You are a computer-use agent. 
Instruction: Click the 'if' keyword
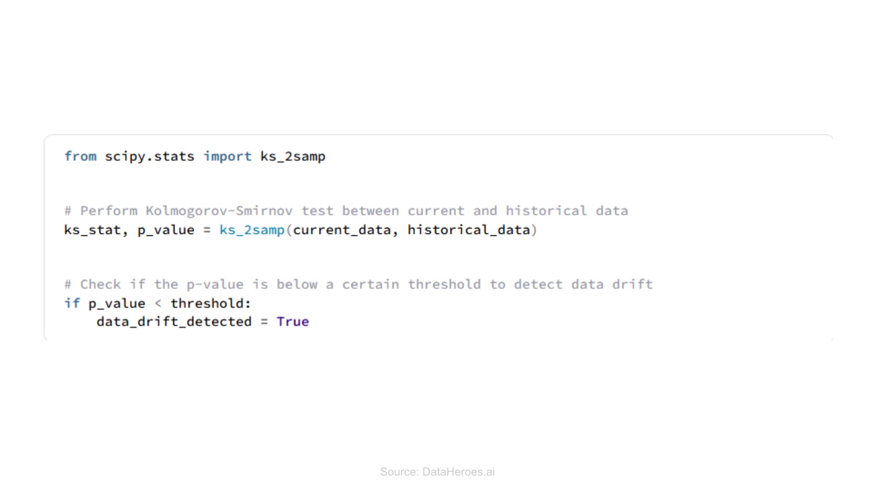pos(72,303)
